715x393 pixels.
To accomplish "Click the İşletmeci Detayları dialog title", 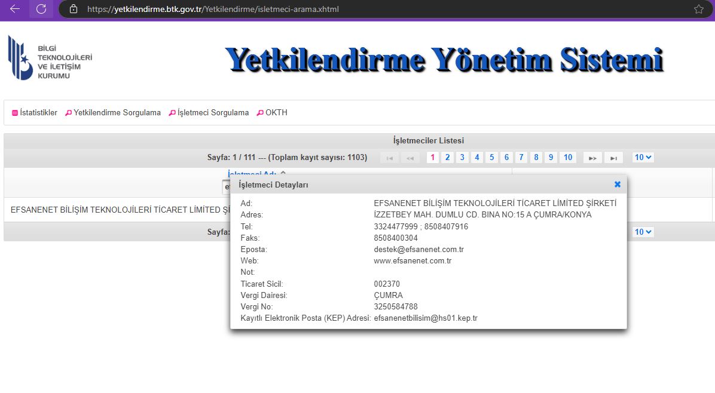I will 274,185.
